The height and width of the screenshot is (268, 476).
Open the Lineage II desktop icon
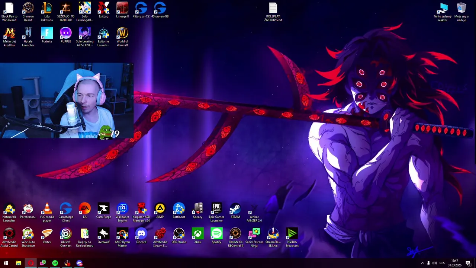(122, 10)
